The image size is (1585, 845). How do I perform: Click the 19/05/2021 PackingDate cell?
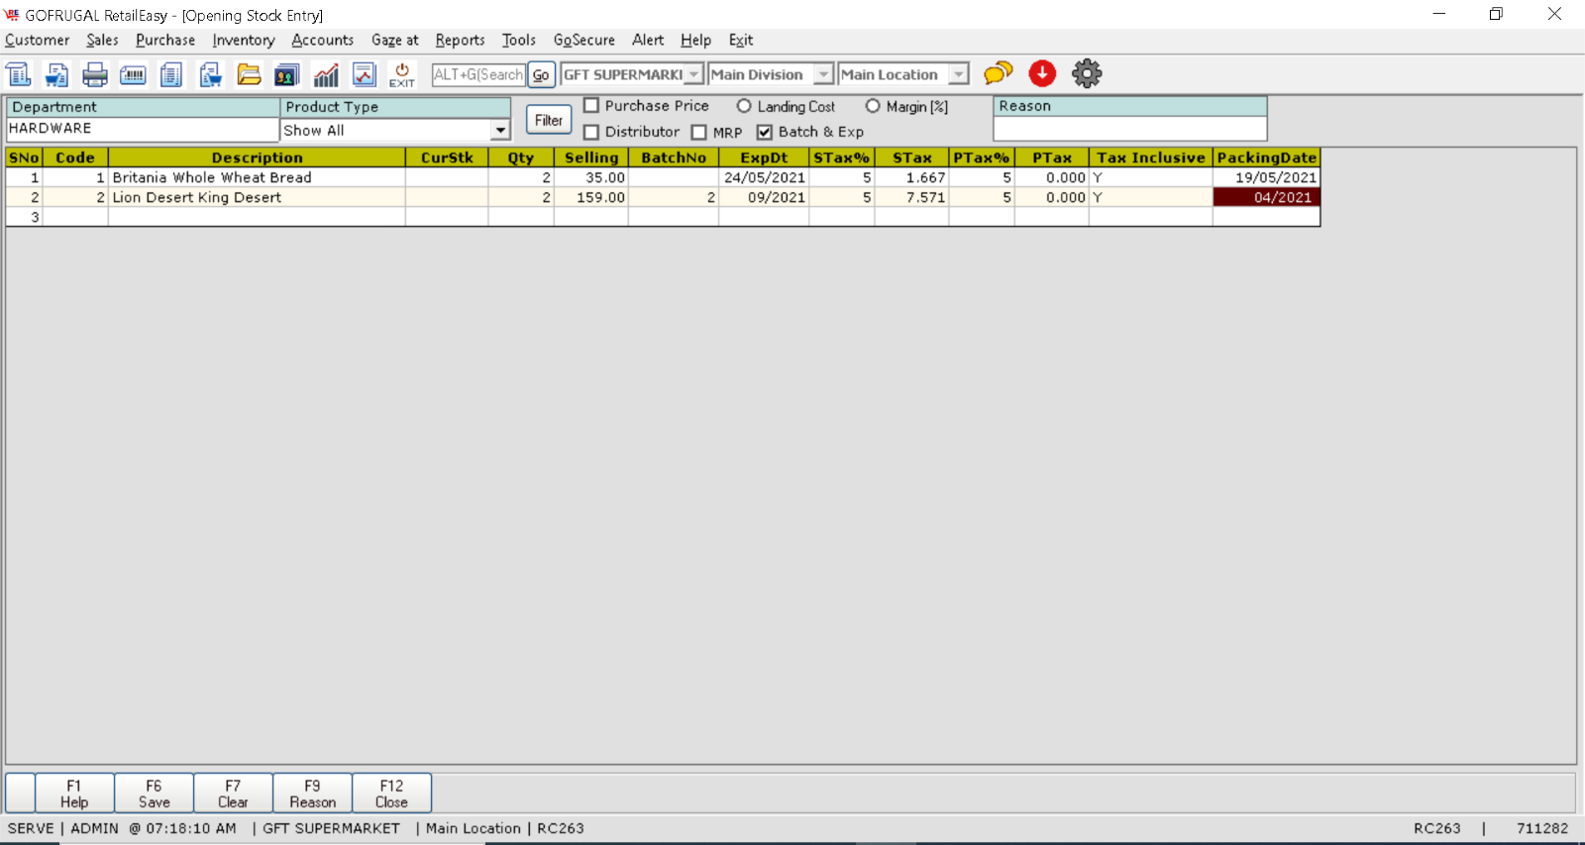(x=1266, y=177)
